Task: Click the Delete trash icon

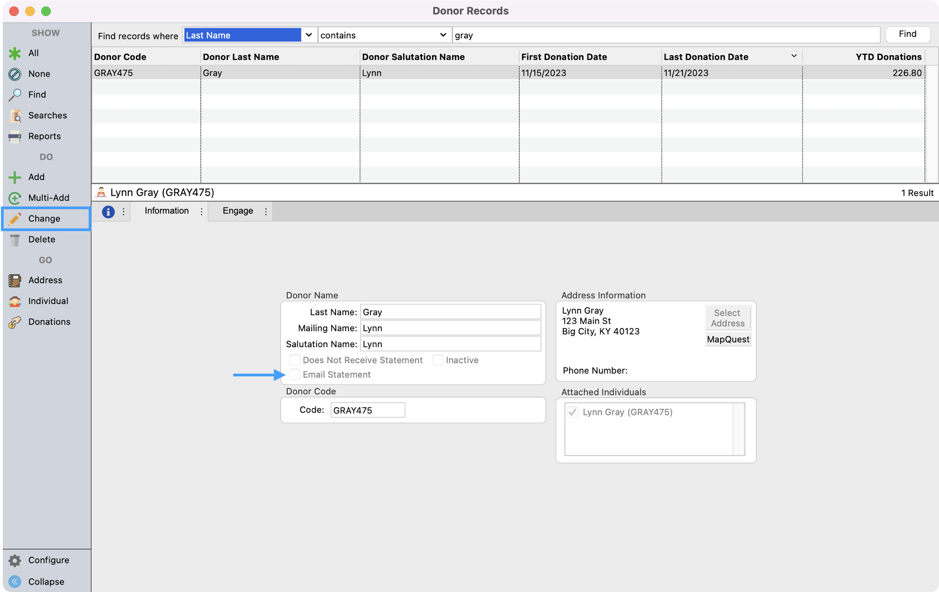Action: 15,240
